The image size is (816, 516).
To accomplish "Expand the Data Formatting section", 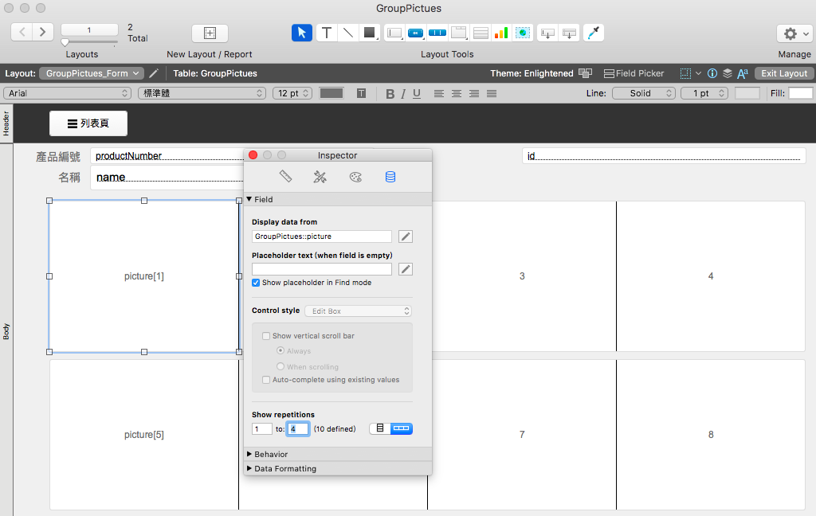I will point(249,469).
